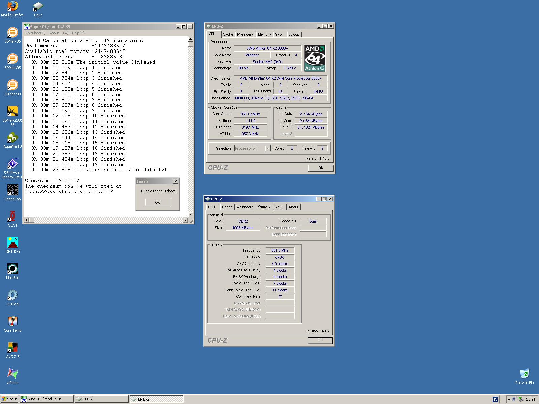This screenshot has width=539, height=404.
Task: Click Core Speed value 3510.2 MHz
Action: [251, 114]
